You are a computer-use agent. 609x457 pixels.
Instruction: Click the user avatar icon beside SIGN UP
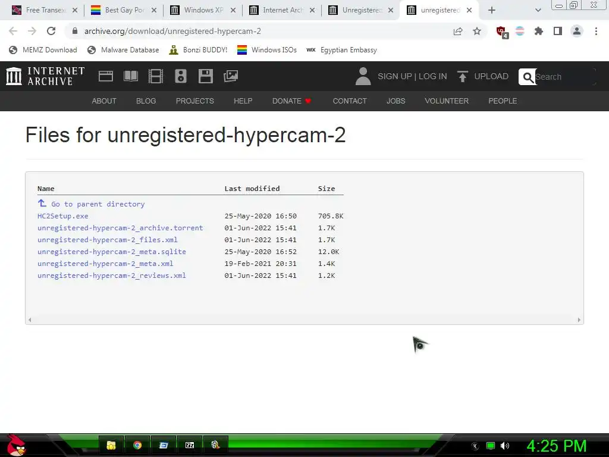[363, 76]
